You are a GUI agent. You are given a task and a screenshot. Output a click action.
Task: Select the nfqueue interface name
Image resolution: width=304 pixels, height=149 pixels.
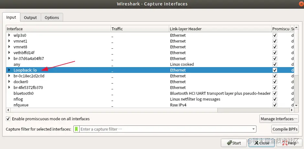[21, 105]
